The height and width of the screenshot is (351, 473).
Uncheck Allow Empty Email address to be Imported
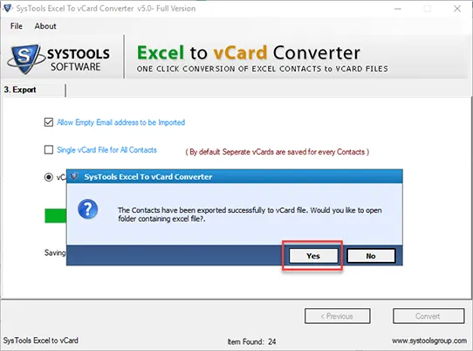coord(49,122)
